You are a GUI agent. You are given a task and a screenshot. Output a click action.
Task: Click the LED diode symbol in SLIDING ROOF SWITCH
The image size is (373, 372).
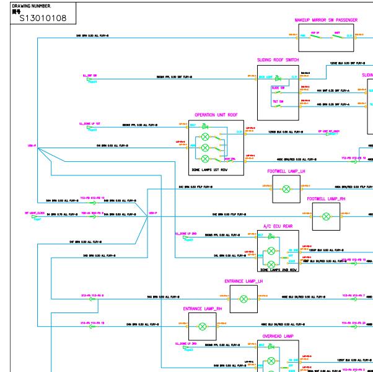pos(278,78)
